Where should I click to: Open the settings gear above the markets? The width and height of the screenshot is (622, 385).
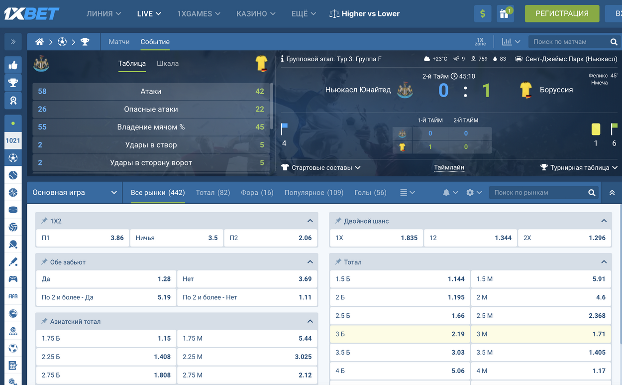pos(470,192)
